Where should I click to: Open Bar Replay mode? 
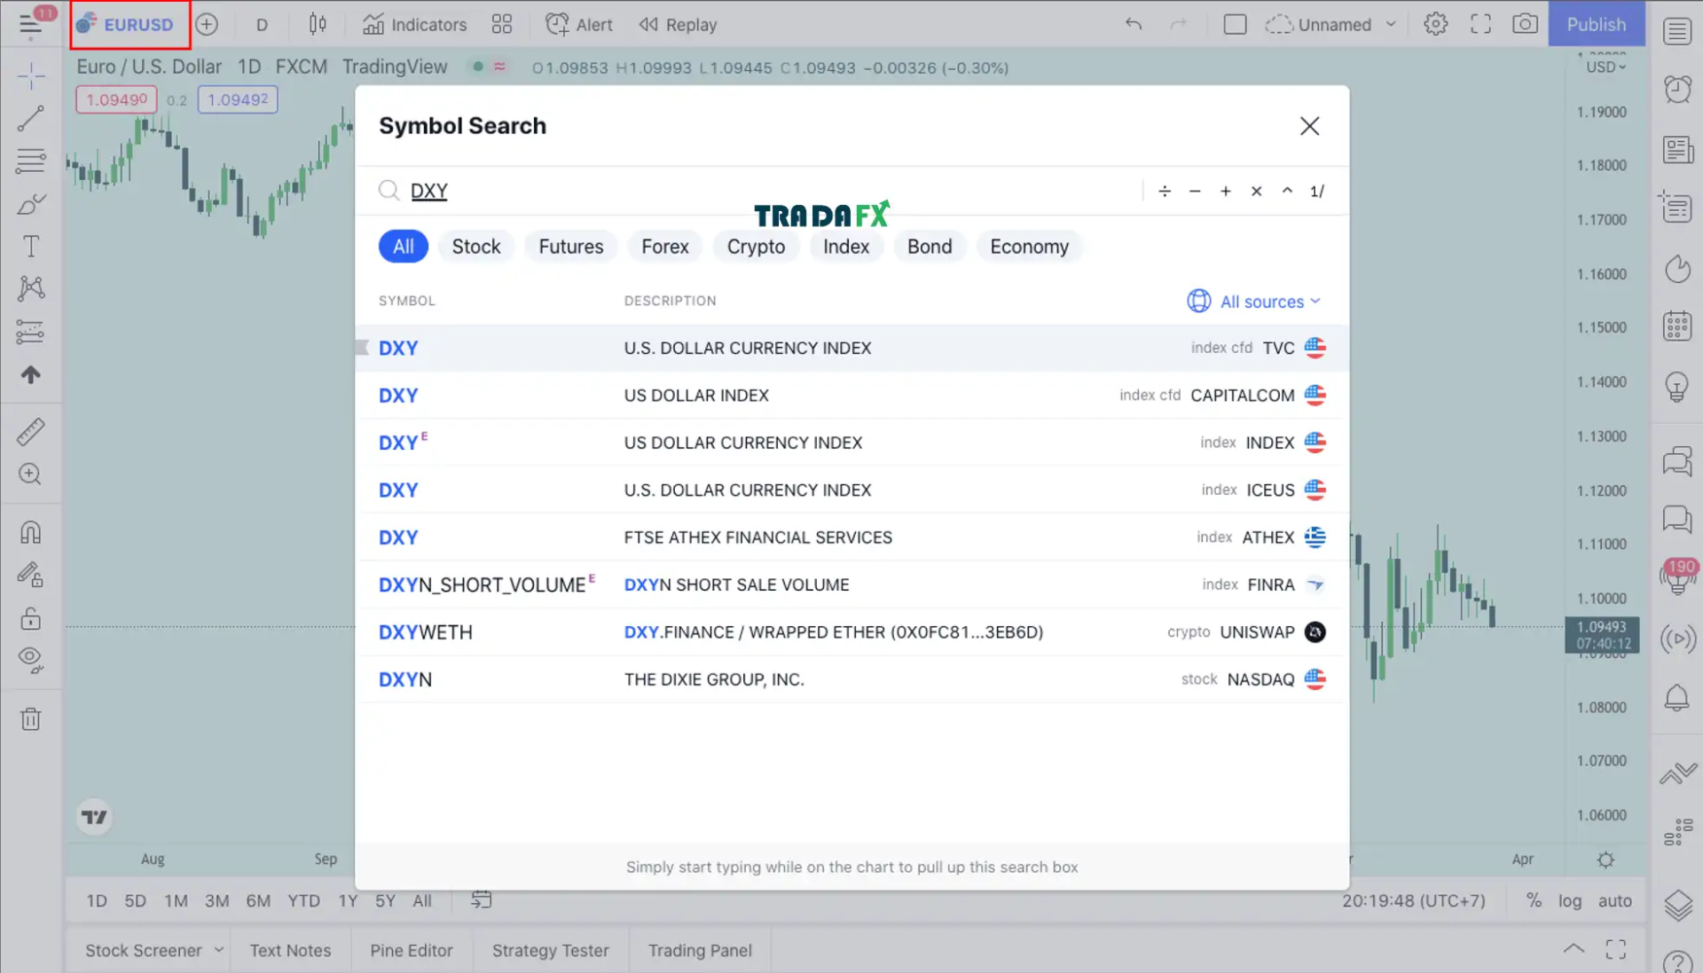pos(678,25)
